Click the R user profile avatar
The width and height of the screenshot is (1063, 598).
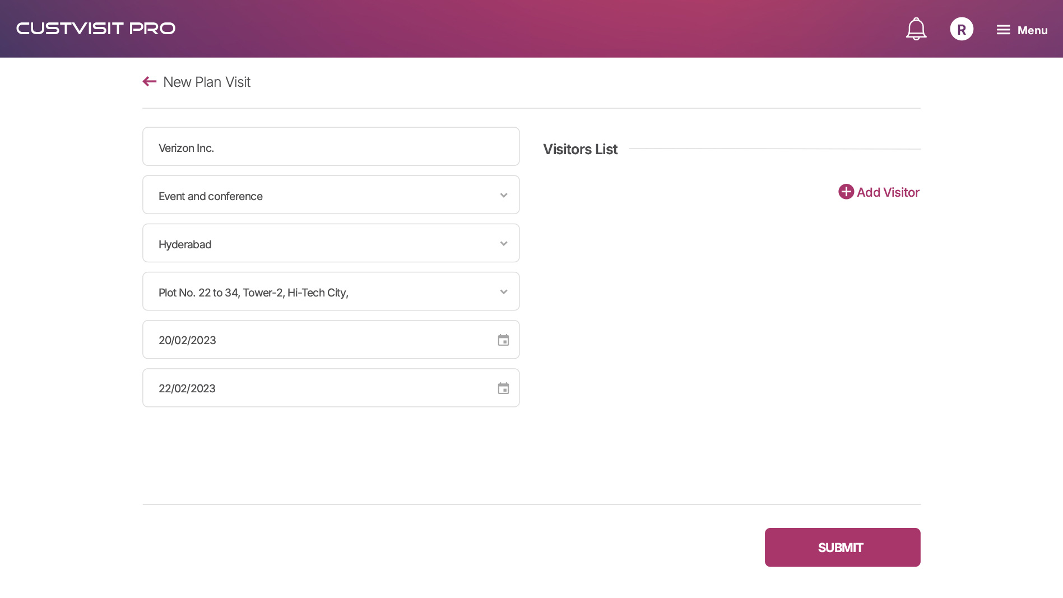[x=962, y=29]
